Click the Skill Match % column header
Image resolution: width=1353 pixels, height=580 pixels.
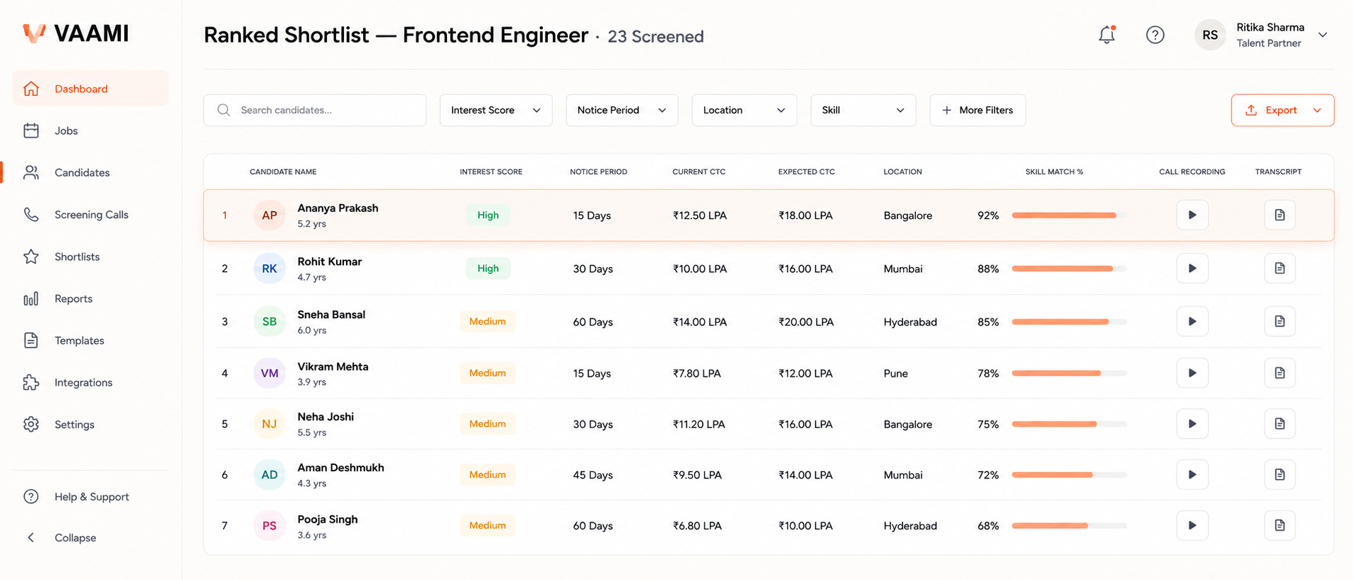pos(1054,172)
